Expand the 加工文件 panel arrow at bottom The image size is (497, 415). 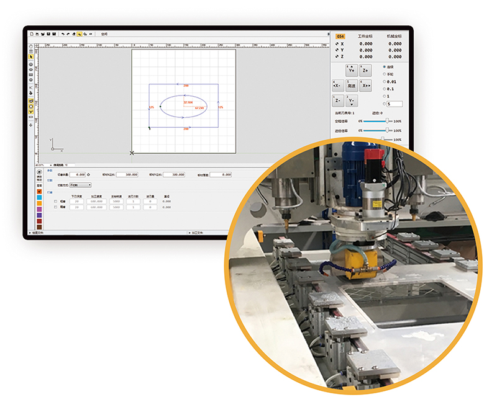pos(189,233)
